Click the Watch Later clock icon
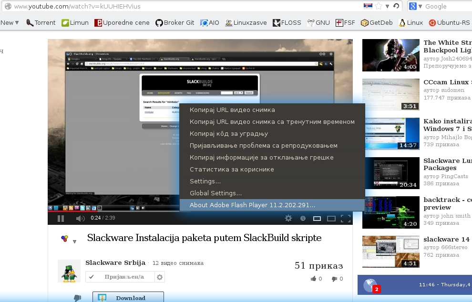Viewport: 472px width, 302px height. (x=303, y=219)
